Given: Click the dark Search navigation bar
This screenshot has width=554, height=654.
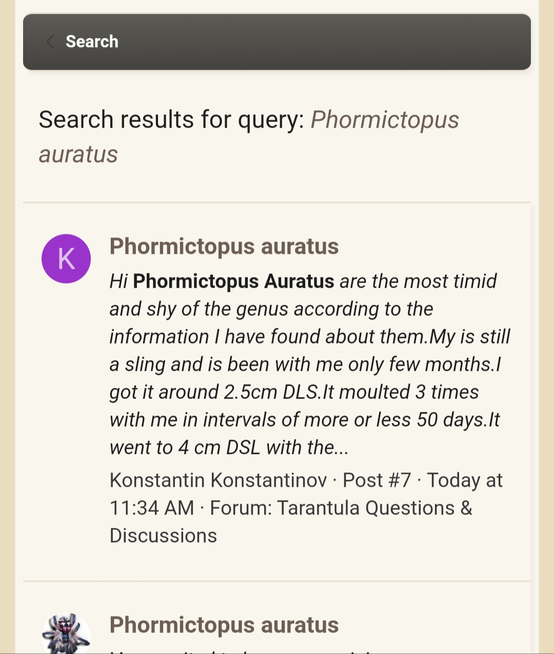Looking at the screenshot, I should pyautogui.click(x=277, y=42).
